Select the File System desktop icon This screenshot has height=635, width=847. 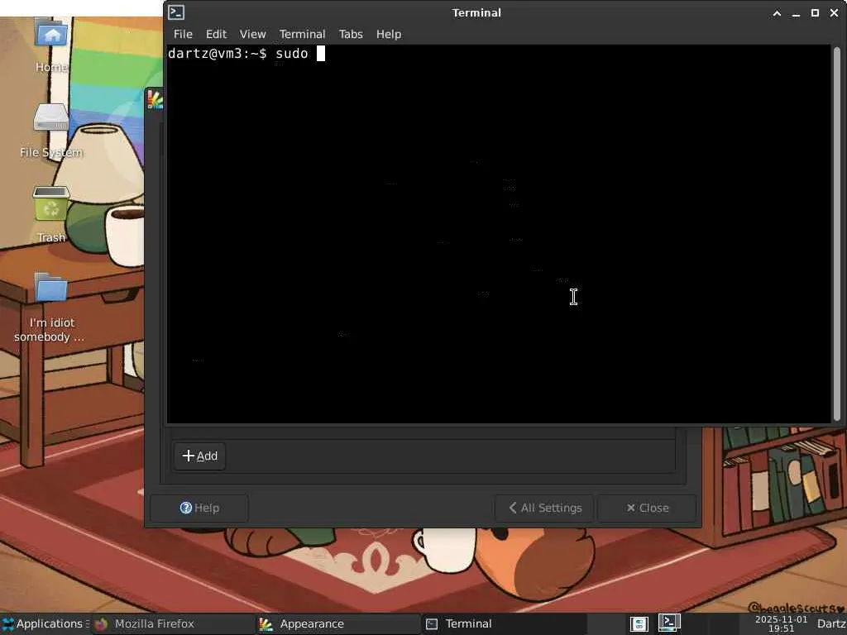coord(51,131)
